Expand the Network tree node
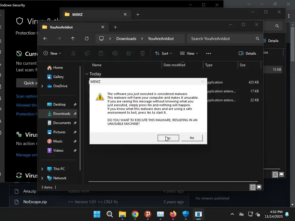The image size is (295, 221). (x=42, y=178)
